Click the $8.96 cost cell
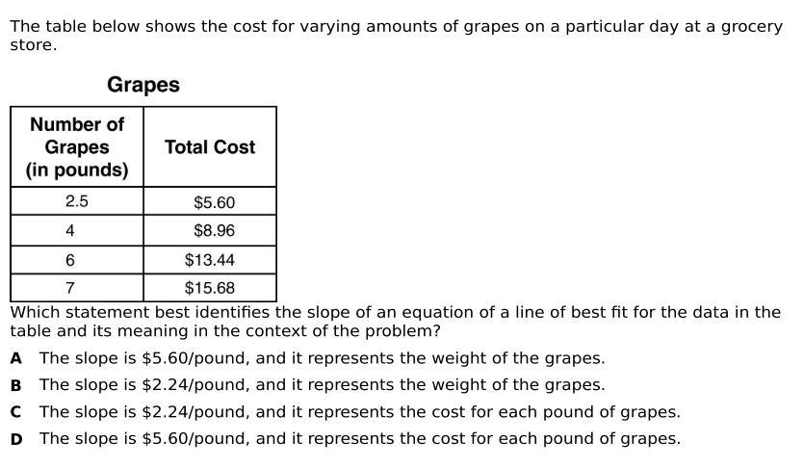Viewport: 804px width, 468px height. point(210,230)
